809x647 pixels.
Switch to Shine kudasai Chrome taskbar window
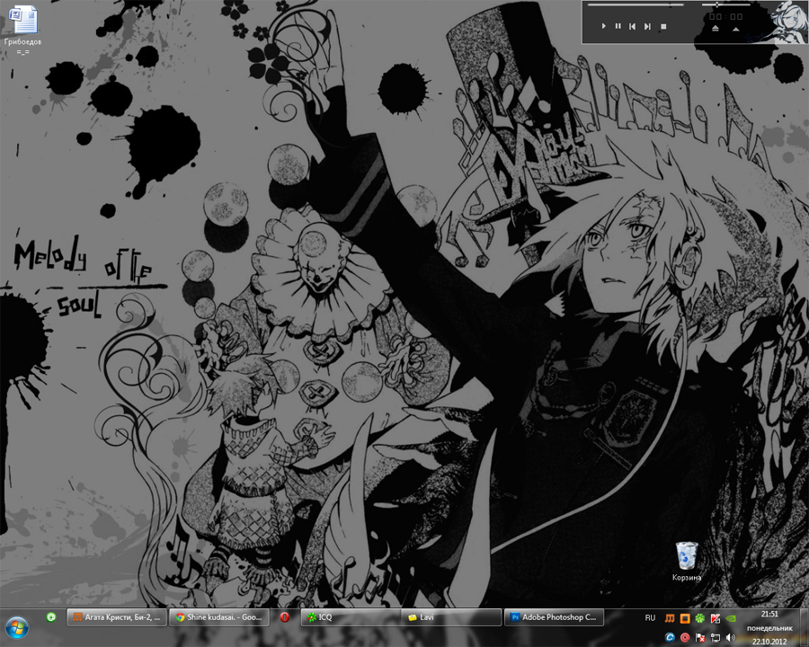tap(220, 617)
